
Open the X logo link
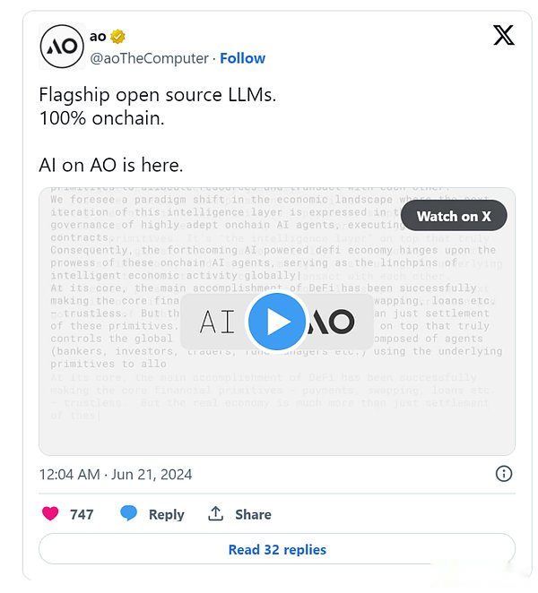pyautogui.click(x=504, y=35)
